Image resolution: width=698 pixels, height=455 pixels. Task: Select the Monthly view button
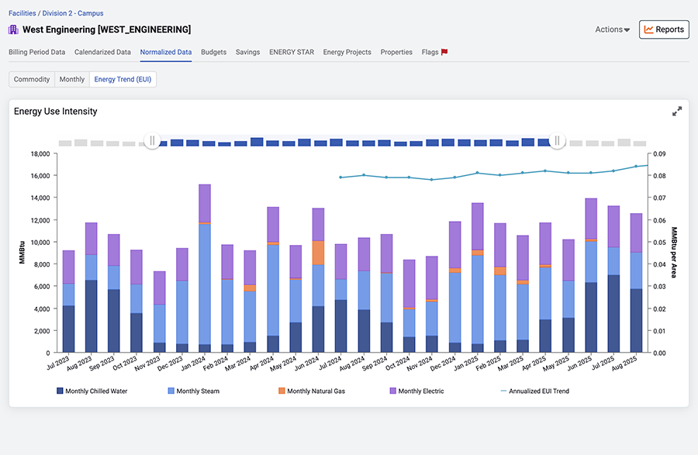[x=72, y=79]
